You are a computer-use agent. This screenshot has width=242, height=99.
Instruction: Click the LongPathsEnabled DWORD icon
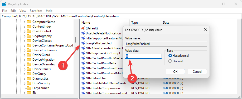coord(83,43)
